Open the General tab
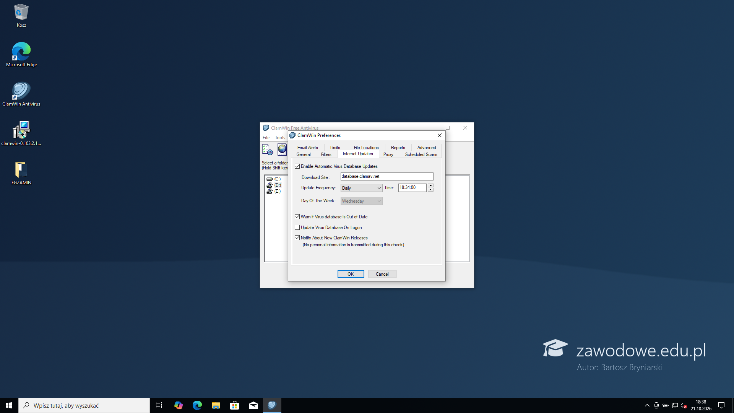Image resolution: width=734 pixels, height=413 pixels. (304, 154)
